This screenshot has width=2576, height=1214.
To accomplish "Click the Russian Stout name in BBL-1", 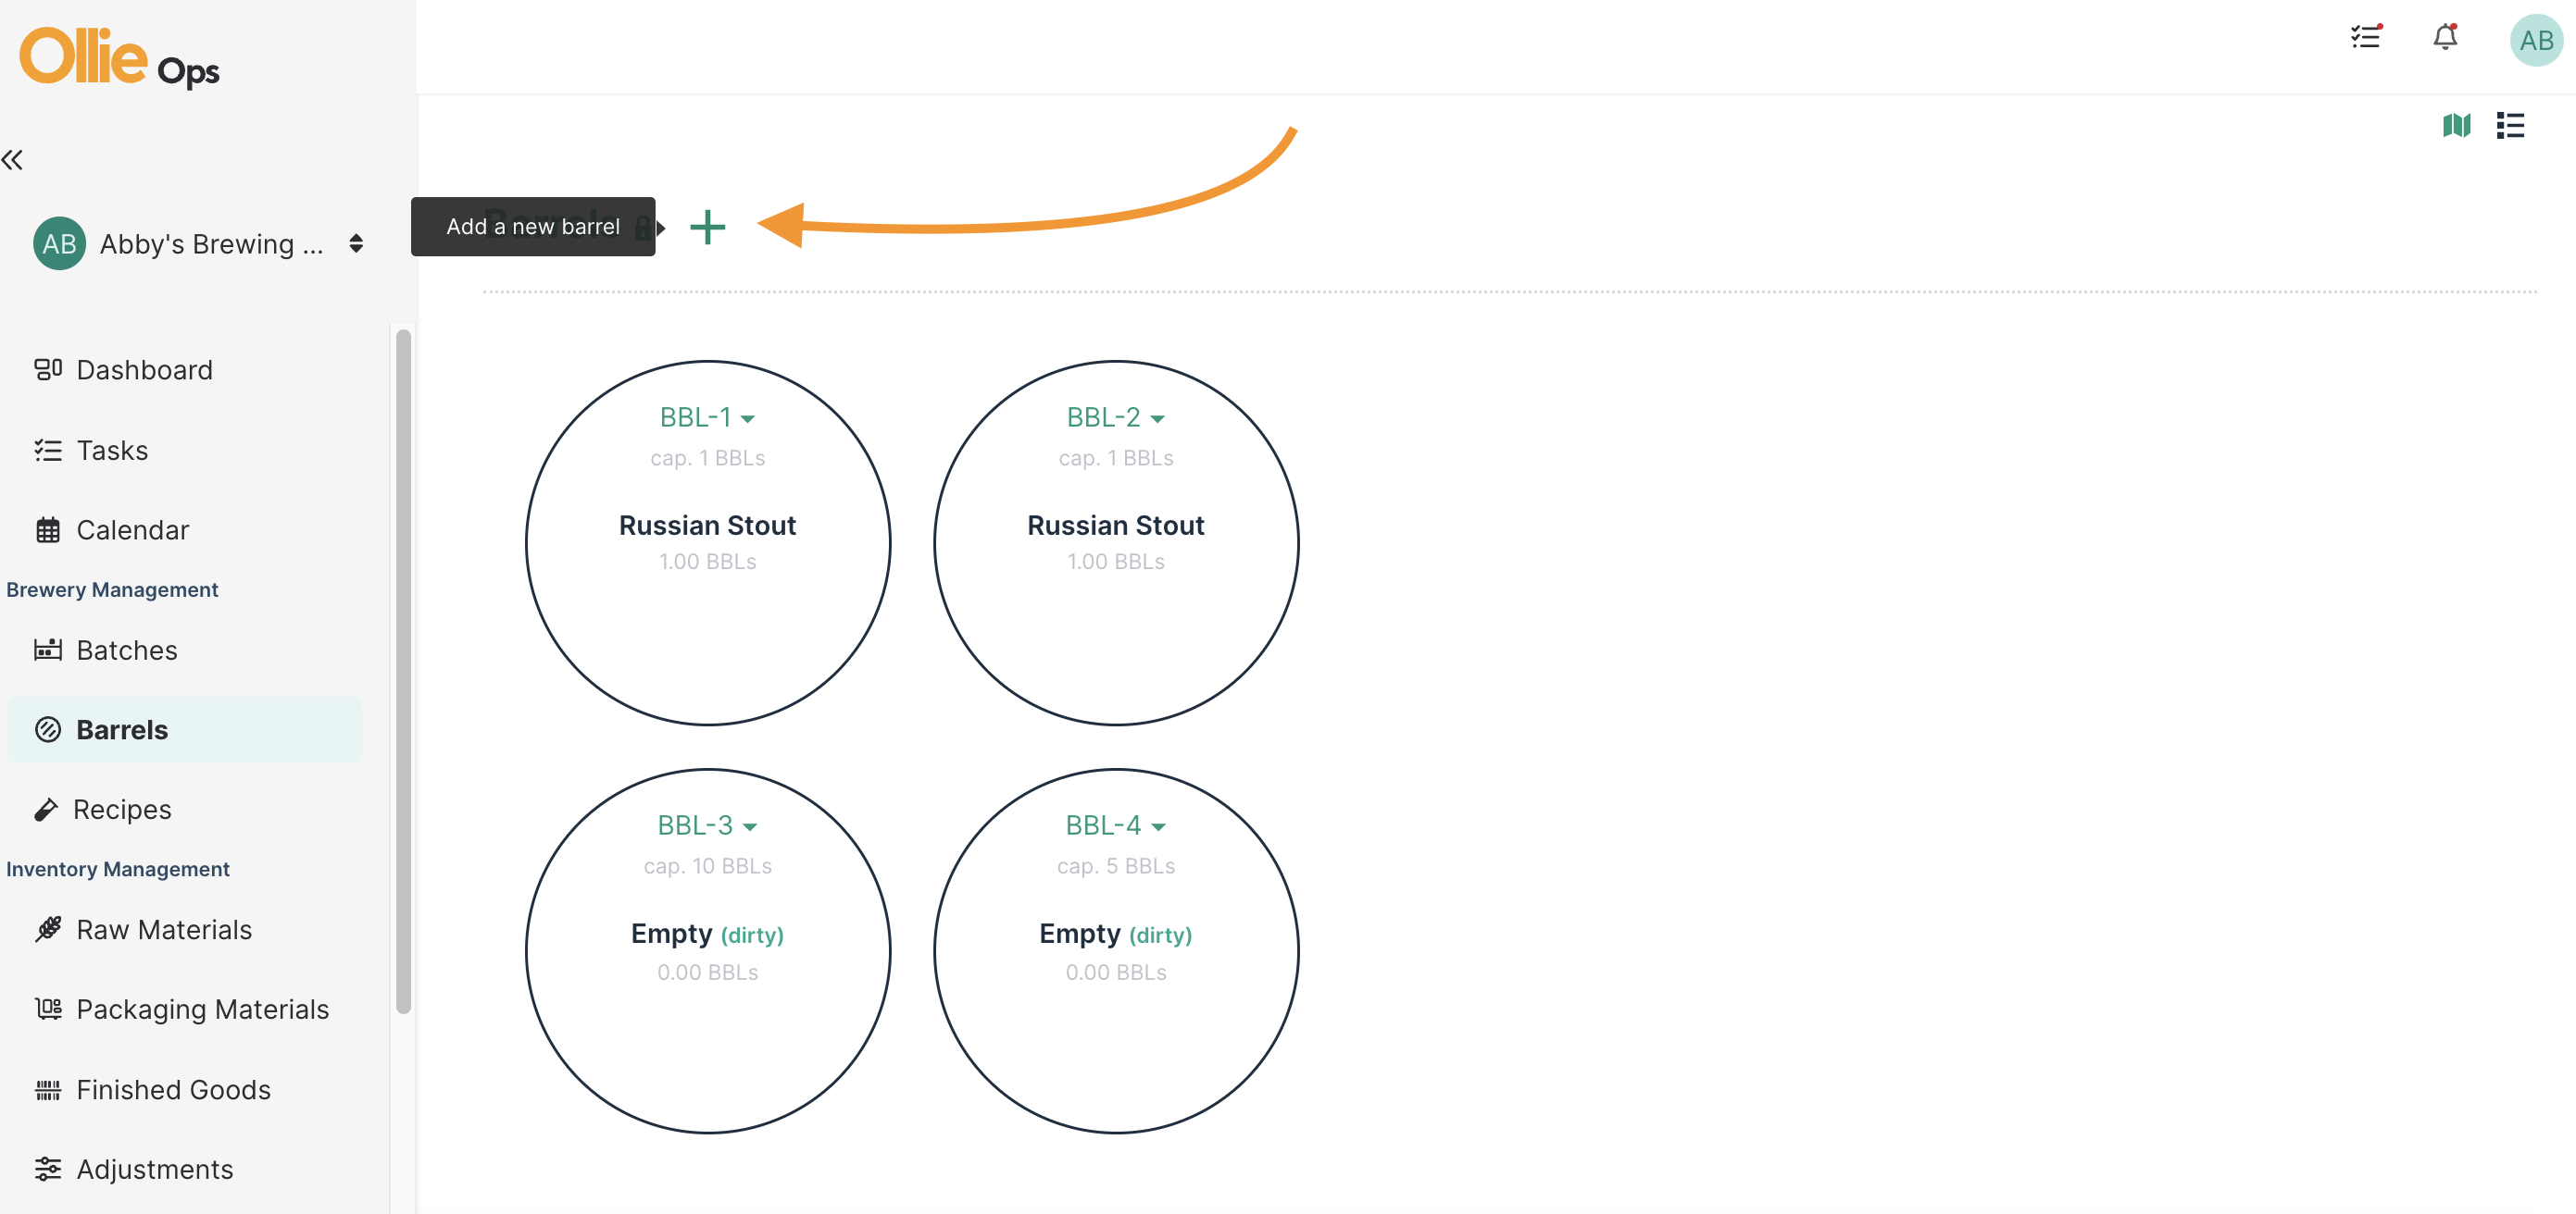I will [x=707, y=526].
